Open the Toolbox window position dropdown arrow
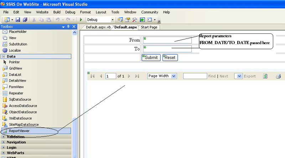 tap(63, 27)
